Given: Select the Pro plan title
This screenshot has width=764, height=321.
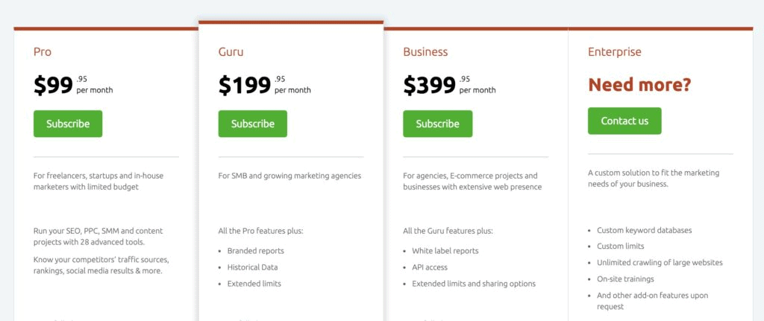Looking at the screenshot, I should tap(43, 51).
